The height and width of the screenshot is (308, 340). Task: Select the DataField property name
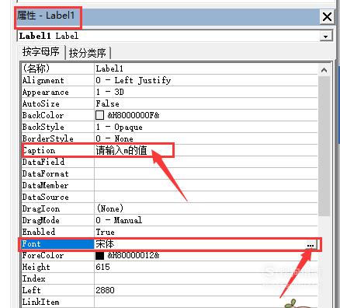(43, 162)
